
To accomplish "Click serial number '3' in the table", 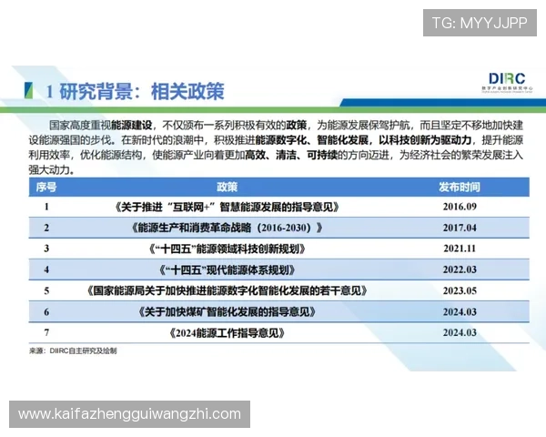I will point(46,249).
